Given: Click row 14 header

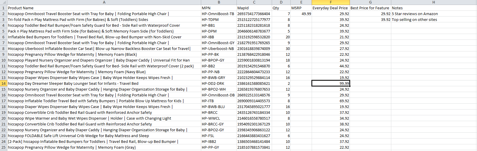Looking at the screenshot, I should point(3,83).
